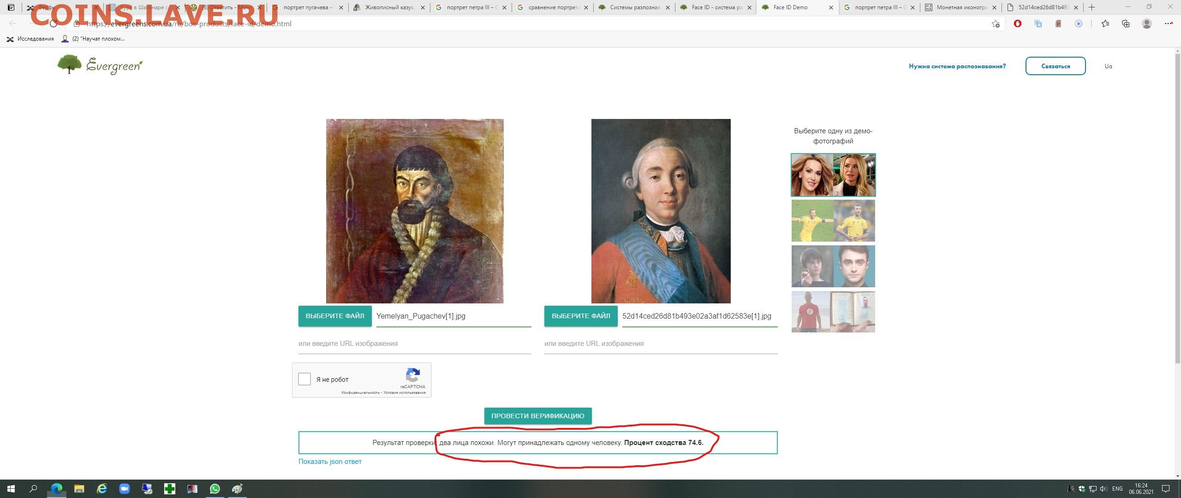
Task: Add this page to favorites via star icon
Action: [996, 24]
